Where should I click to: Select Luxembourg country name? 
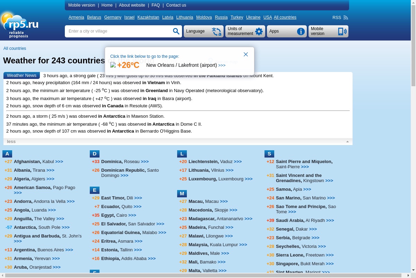[x=203, y=179]
